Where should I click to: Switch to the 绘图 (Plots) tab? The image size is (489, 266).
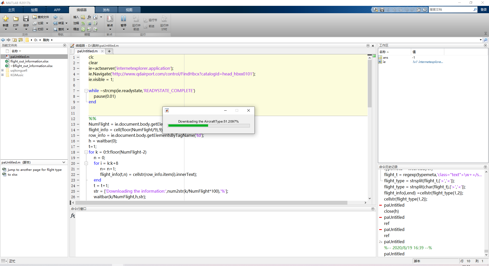click(34, 10)
